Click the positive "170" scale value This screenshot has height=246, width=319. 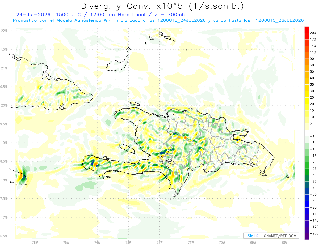pyautogui.click(x=313, y=39)
